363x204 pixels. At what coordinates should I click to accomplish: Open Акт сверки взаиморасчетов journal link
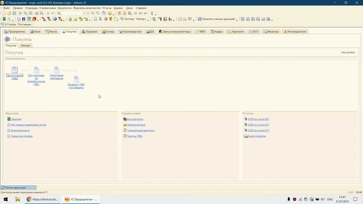click(28, 125)
